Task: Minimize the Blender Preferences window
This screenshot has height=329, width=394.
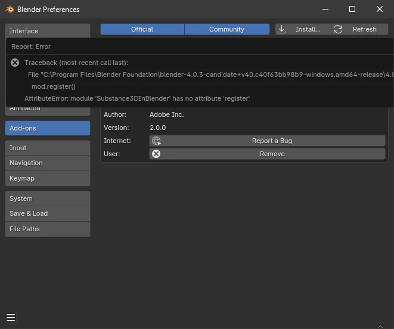Action: [325, 10]
